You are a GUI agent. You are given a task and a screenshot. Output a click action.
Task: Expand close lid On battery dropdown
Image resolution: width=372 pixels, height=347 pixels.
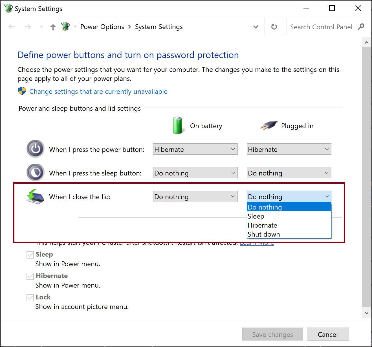point(195,197)
